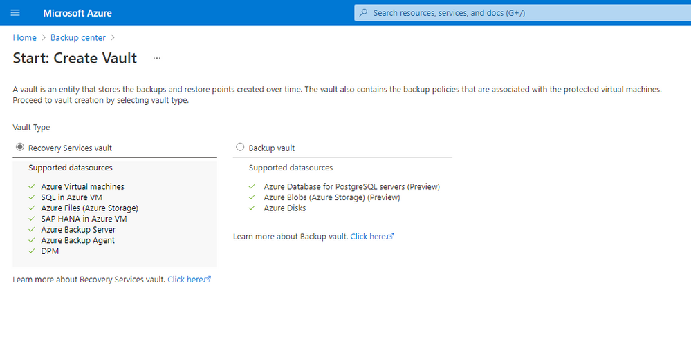Select the Recovery Services vault radio button
The image size is (691, 343).
pos(20,147)
